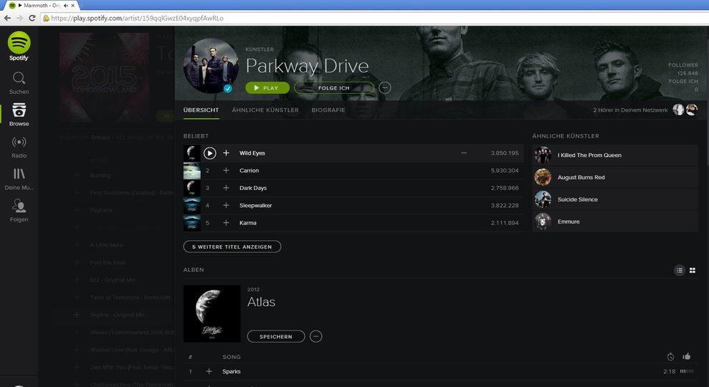Open Radio in the sidebar

click(x=19, y=147)
